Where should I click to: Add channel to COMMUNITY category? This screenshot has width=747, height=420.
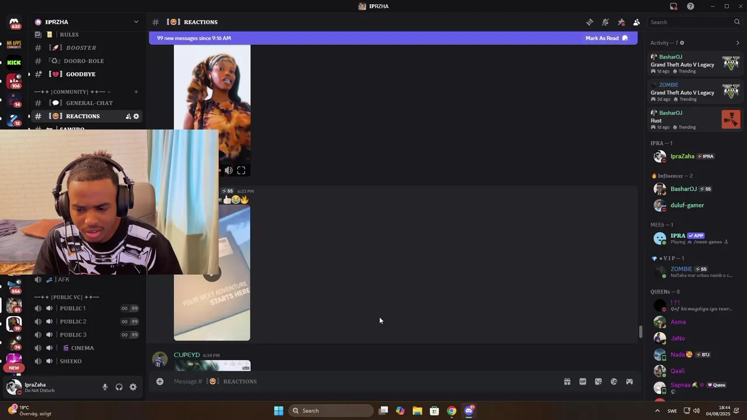click(136, 92)
